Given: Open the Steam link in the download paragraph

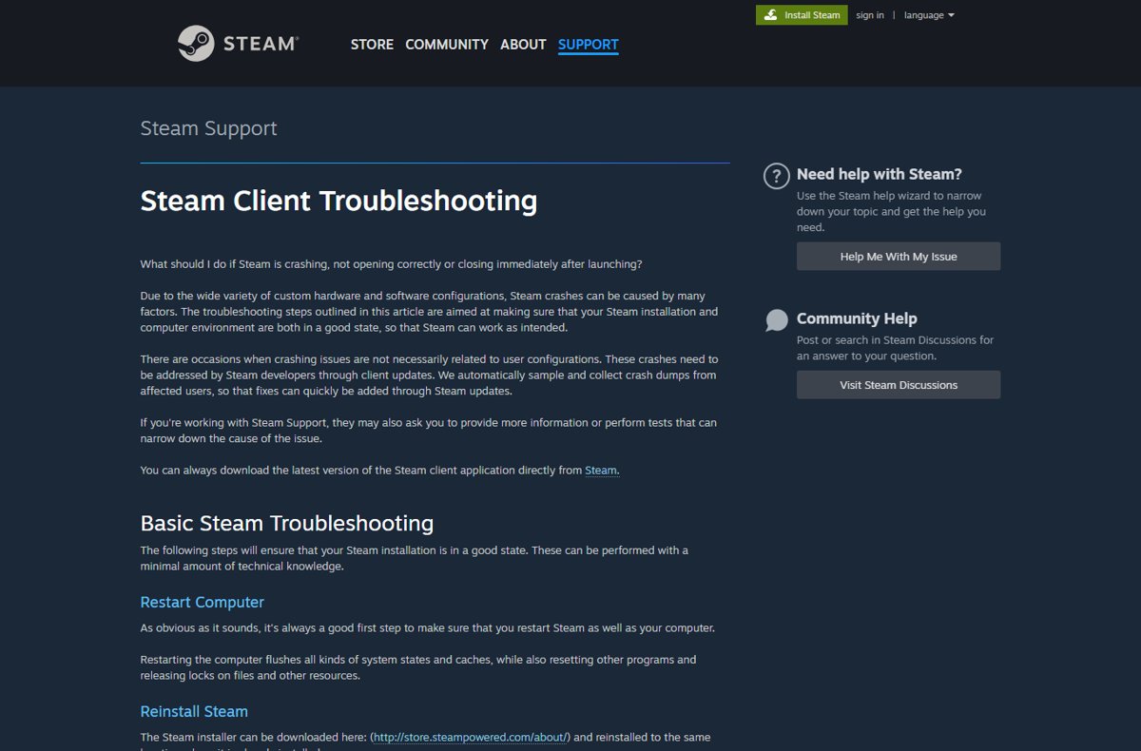Looking at the screenshot, I should pos(601,471).
